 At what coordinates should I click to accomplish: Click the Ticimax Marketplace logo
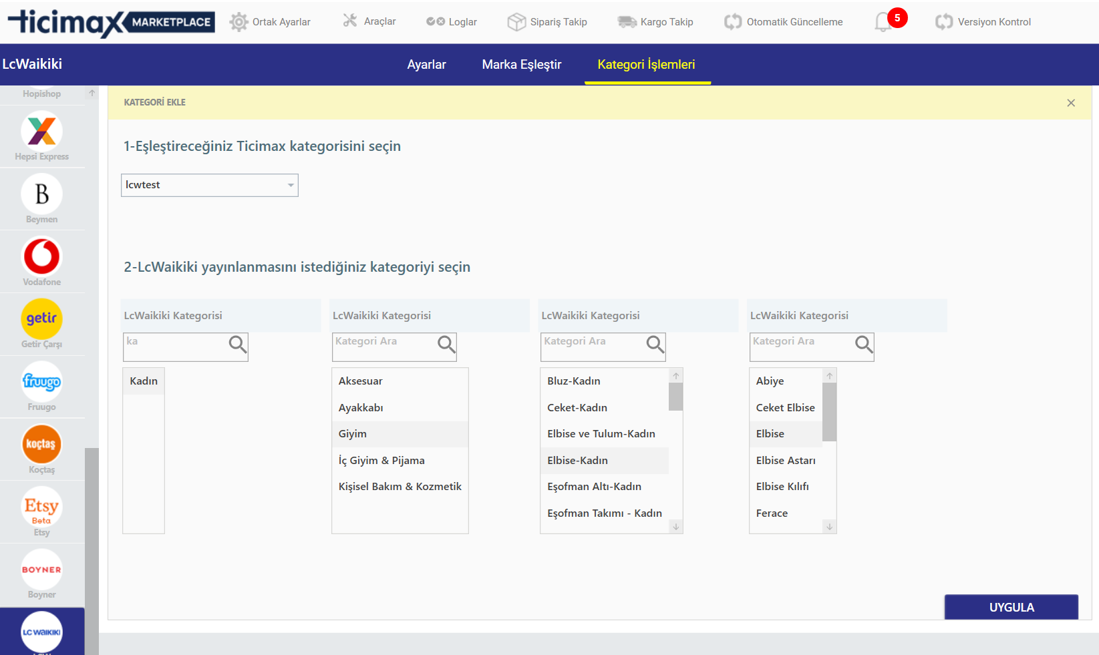112,22
